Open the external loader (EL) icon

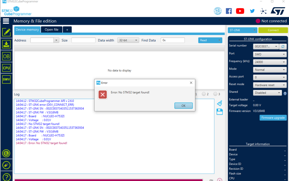(6, 153)
